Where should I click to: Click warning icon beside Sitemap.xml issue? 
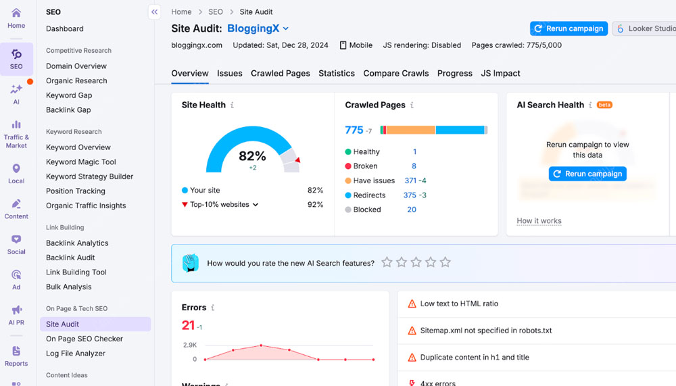point(412,331)
